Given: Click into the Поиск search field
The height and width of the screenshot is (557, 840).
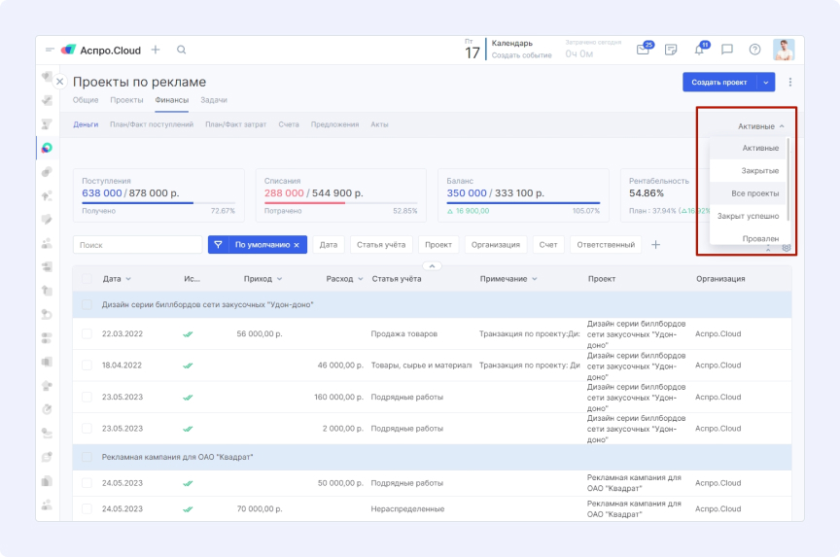Looking at the screenshot, I should coord(137,245).
